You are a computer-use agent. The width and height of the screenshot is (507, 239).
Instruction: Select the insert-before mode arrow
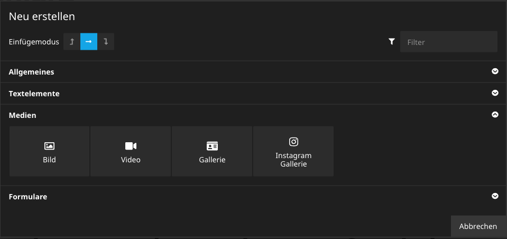tap(72, 42)
